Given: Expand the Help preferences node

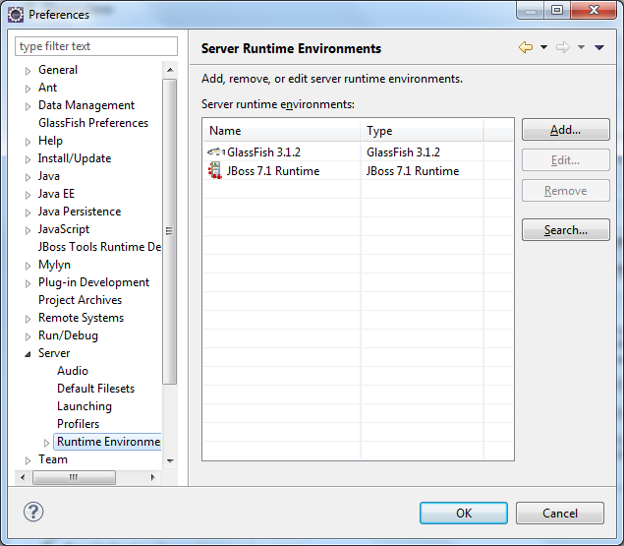Looking at the screenshot, I should click(28, 142).
